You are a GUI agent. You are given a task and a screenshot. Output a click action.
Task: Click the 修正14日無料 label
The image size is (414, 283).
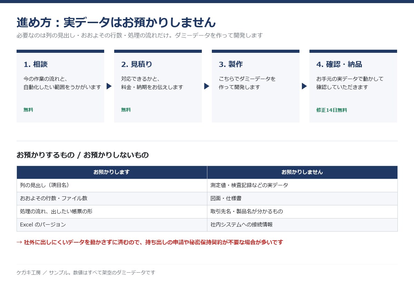(332, 110)
